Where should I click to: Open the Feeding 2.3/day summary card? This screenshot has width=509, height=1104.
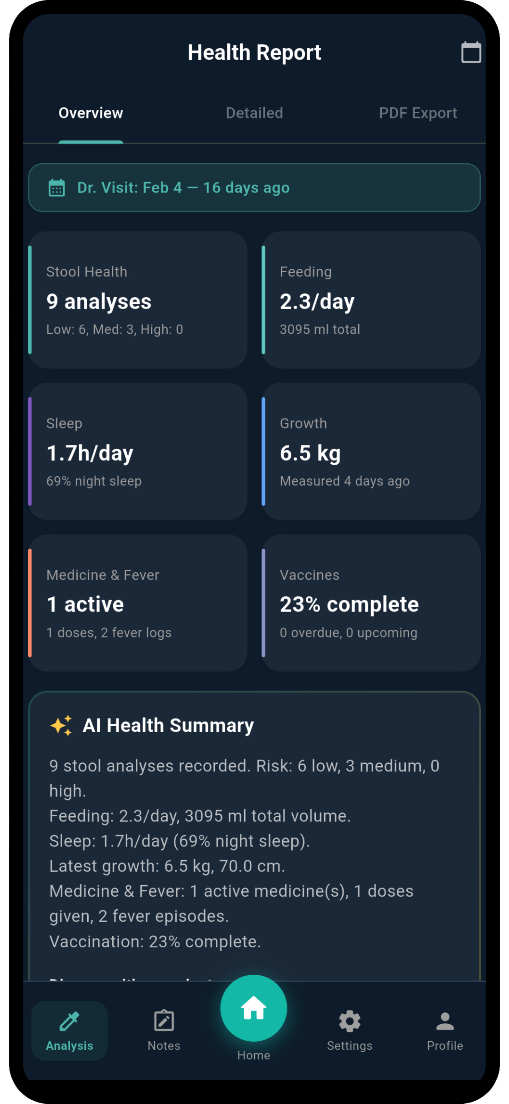(371, 300)
